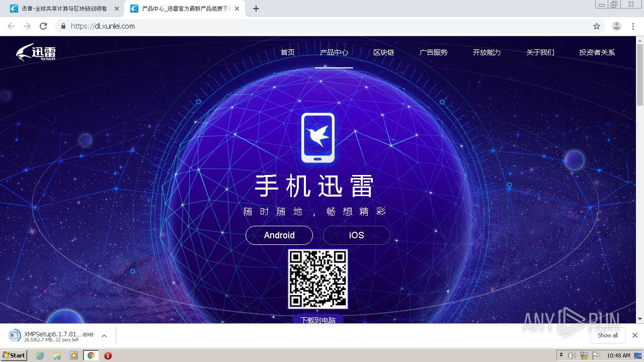Open the XMPSetup download item
644x362 pixels.
58,336
